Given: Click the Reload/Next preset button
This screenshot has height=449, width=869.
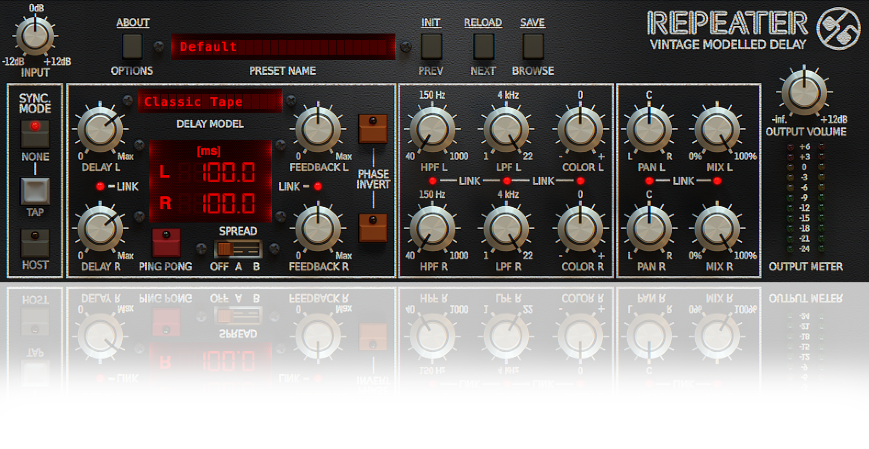Looking at the screenshot, I should (483, 46).
